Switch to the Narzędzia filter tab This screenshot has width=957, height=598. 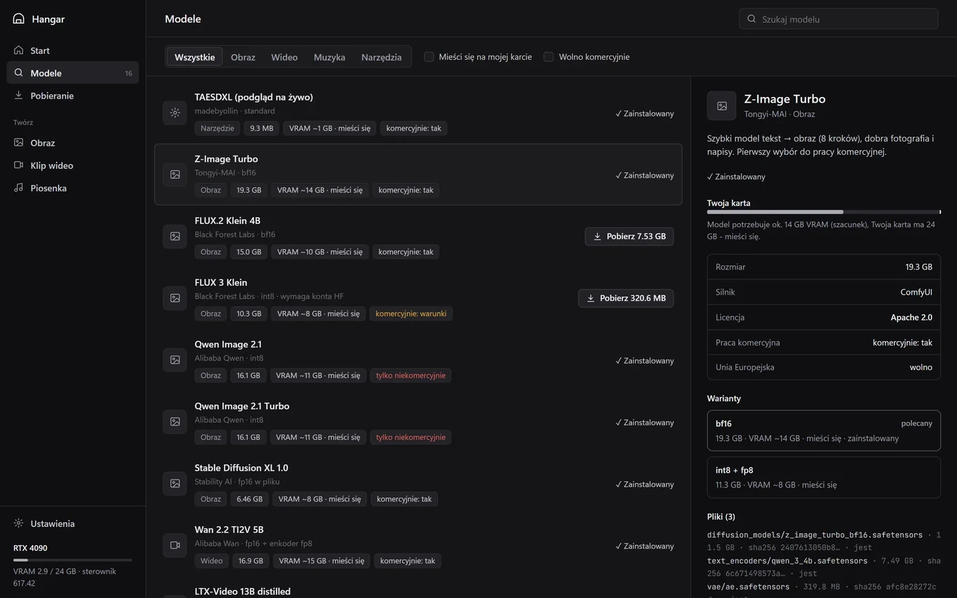click(381, 57)
